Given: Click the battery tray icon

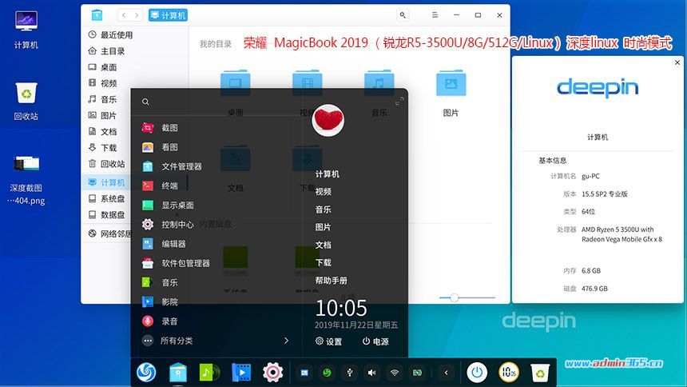Looking at the screenshot, I should (417, 373).
